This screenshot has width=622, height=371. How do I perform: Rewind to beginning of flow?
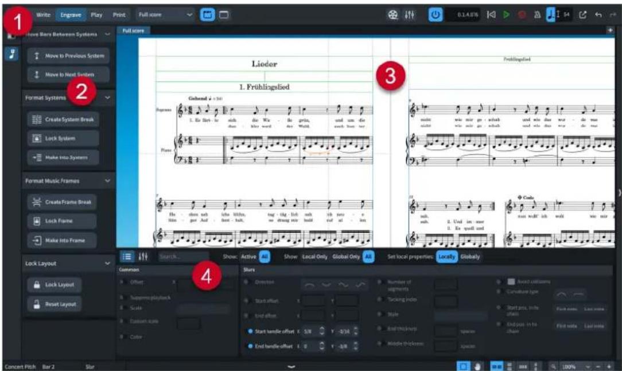[491, 15]
